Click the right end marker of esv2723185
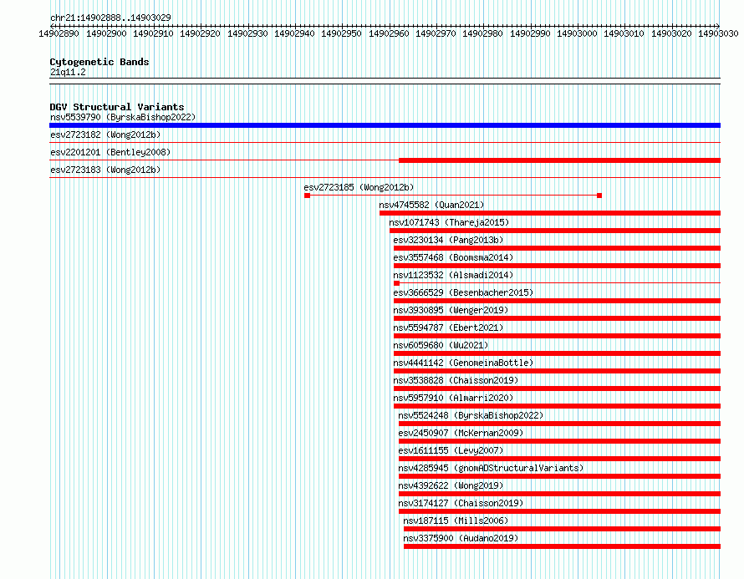The width and height of the screenshot is (744, 579). click(x=599, y=196)
